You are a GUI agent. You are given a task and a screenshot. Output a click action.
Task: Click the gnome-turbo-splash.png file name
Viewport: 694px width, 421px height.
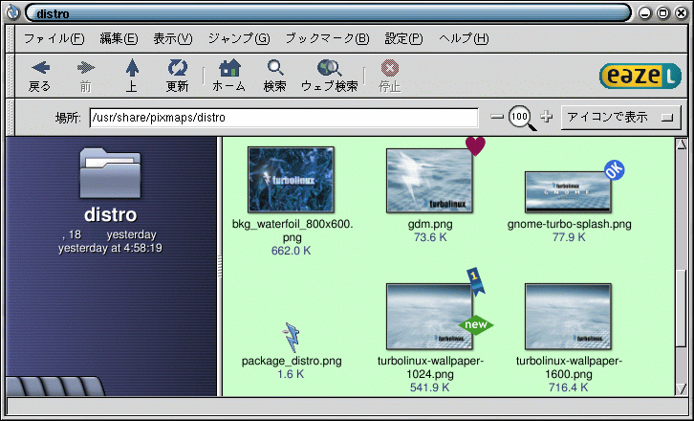(x=569, y=224)
